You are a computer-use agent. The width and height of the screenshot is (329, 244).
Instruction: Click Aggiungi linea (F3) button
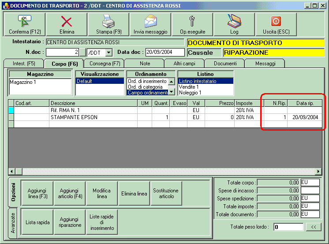point(37,193)
